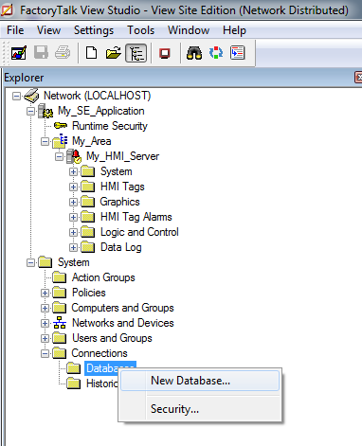Click the My_SE_Application icon
362x446 pixels.
45,111
